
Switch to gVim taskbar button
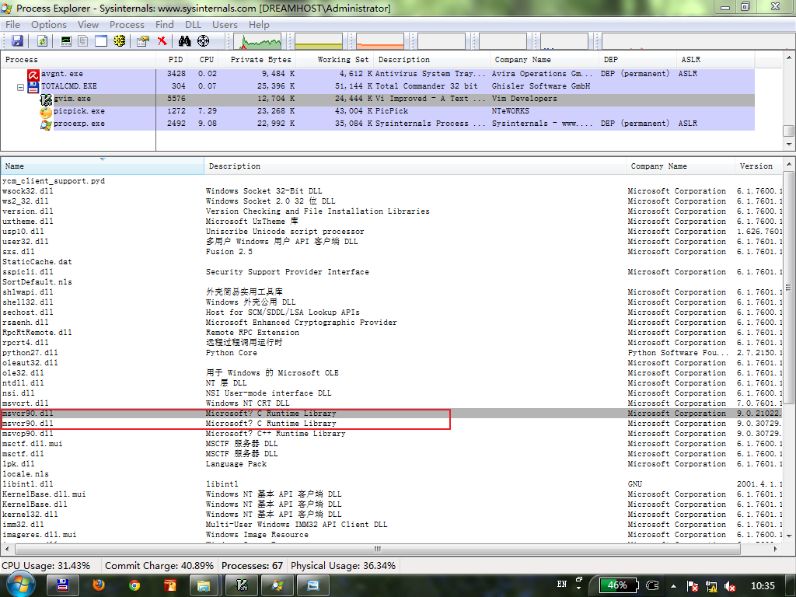(x=242, y=585)
